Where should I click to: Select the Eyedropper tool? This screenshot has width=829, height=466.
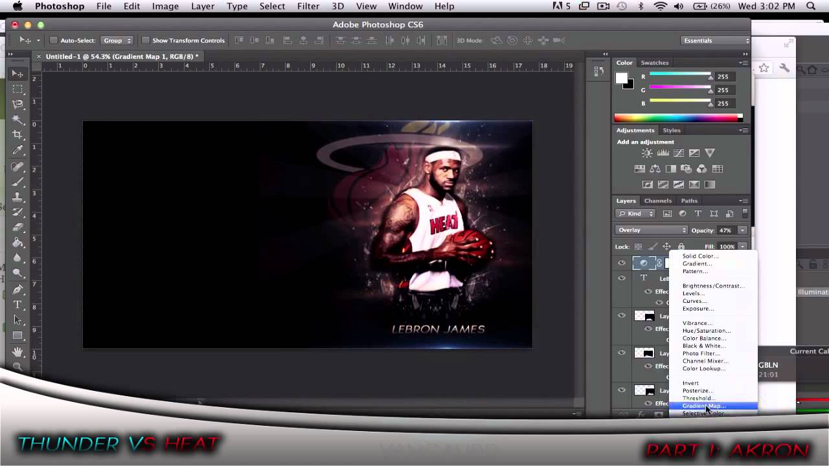18,150
